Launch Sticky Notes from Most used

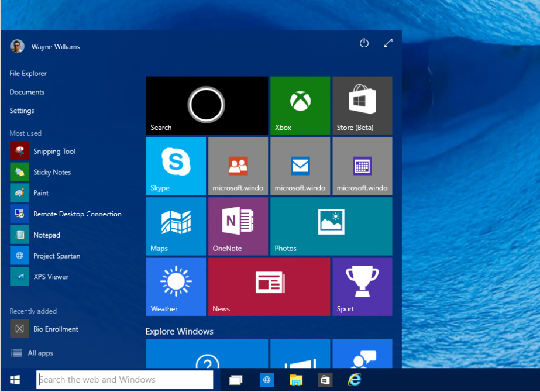(x=40, y=172)
